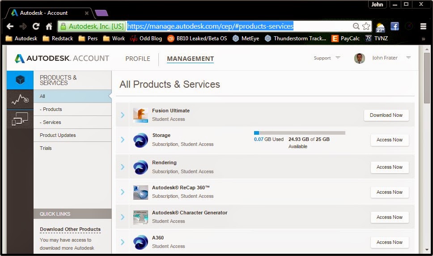Open Product Updates in the sidebar
Image resolution: width=433 pixels, height=256 pixels.
coord(72,135)
